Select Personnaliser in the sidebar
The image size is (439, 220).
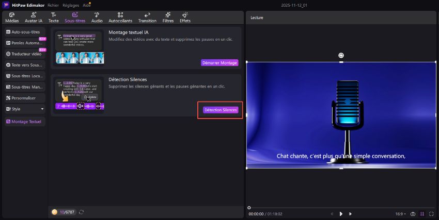(25, 98)
